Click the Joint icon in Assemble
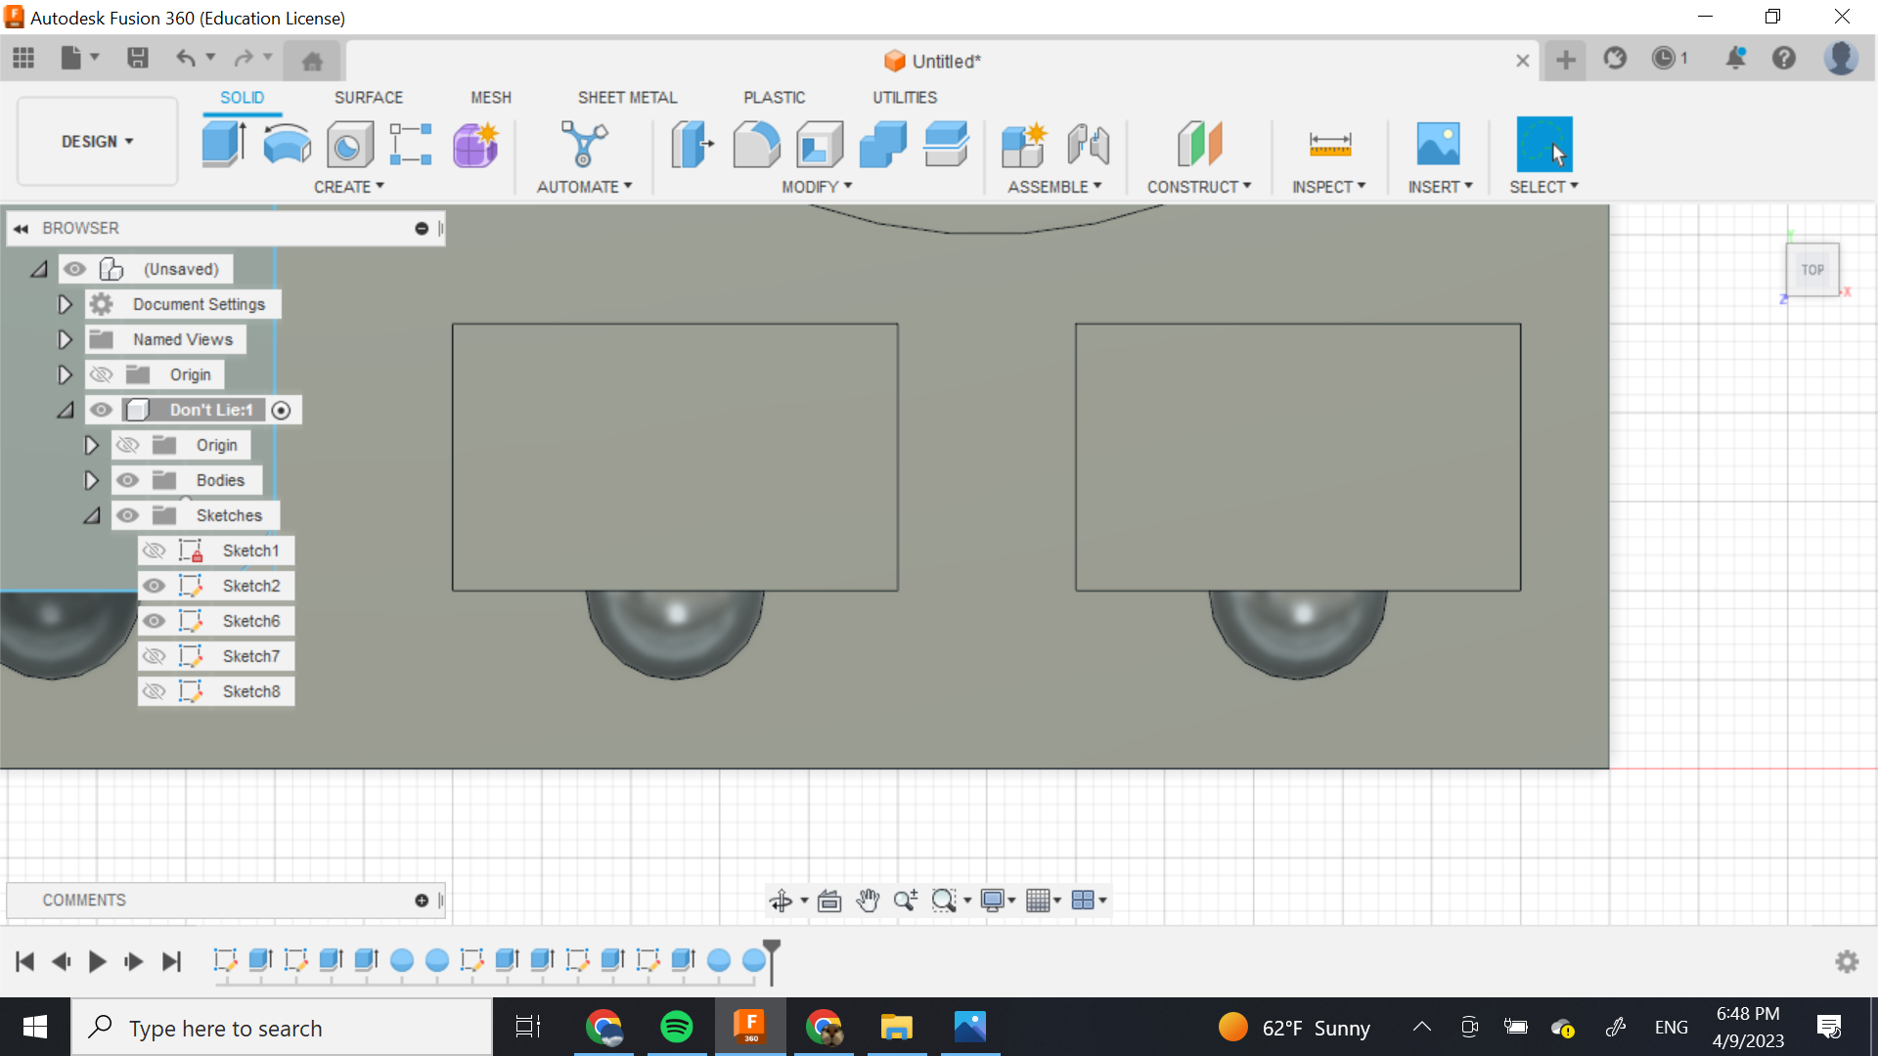 point(1088,145)
